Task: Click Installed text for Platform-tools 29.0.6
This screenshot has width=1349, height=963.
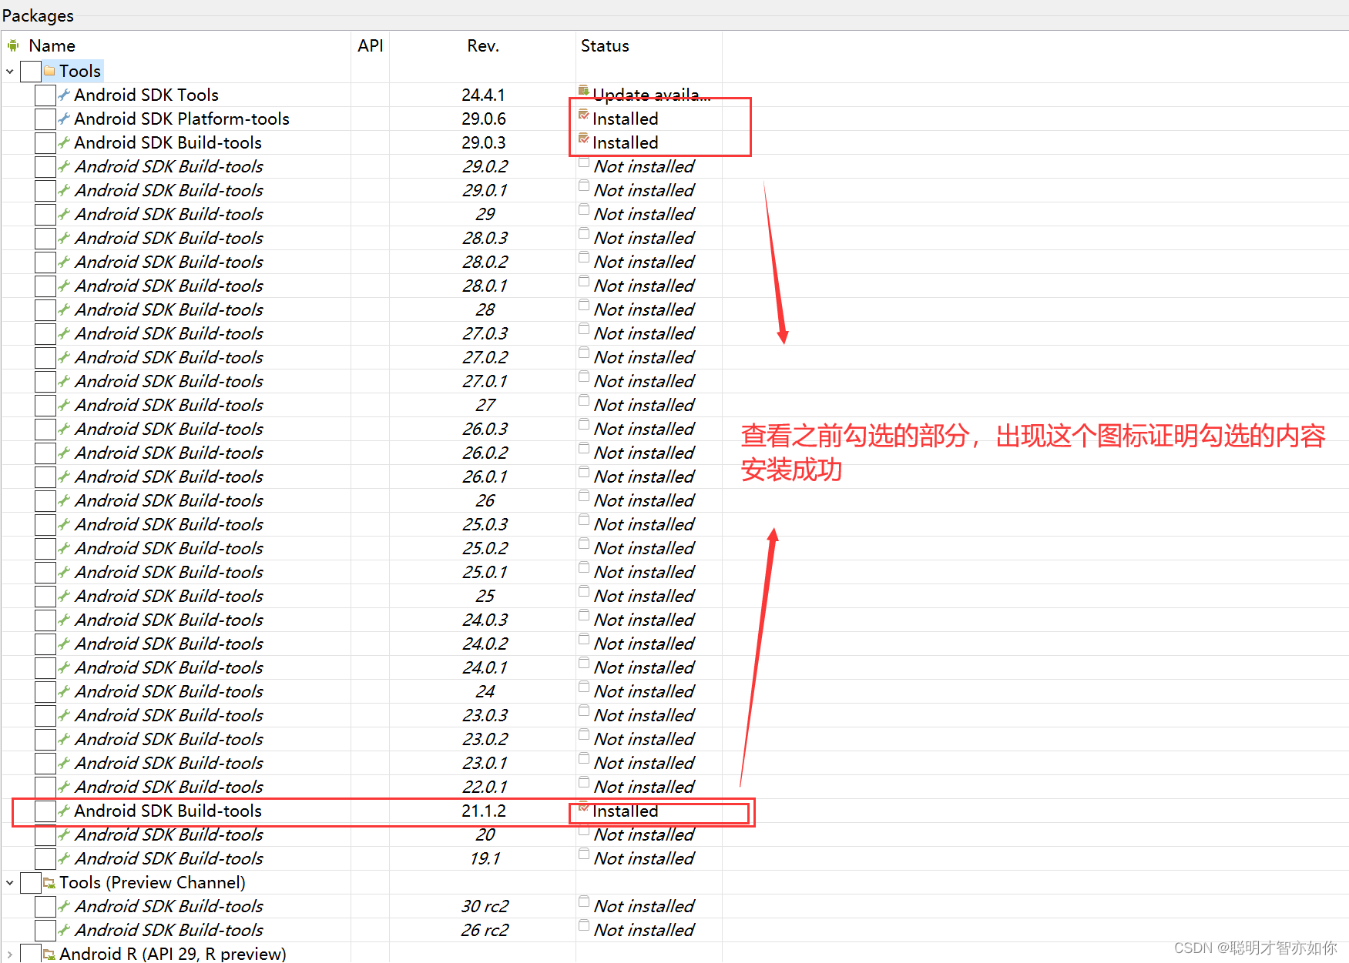Action: (626, 119)
